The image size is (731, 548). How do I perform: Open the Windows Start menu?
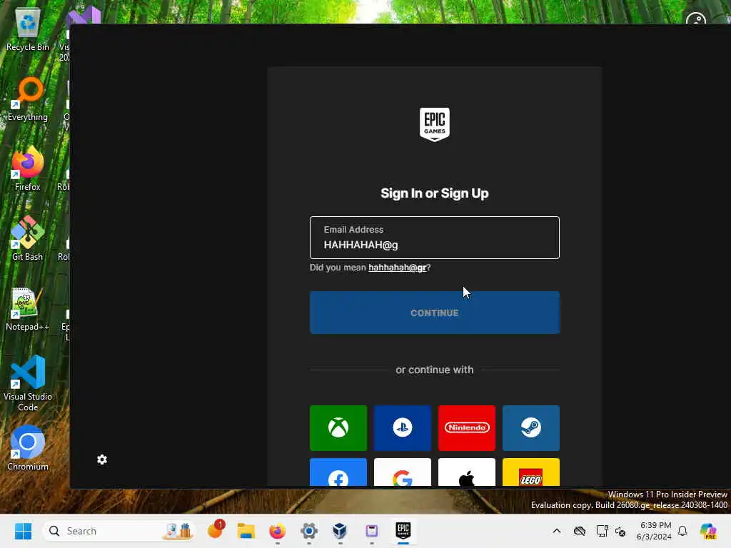click(23, 531)
